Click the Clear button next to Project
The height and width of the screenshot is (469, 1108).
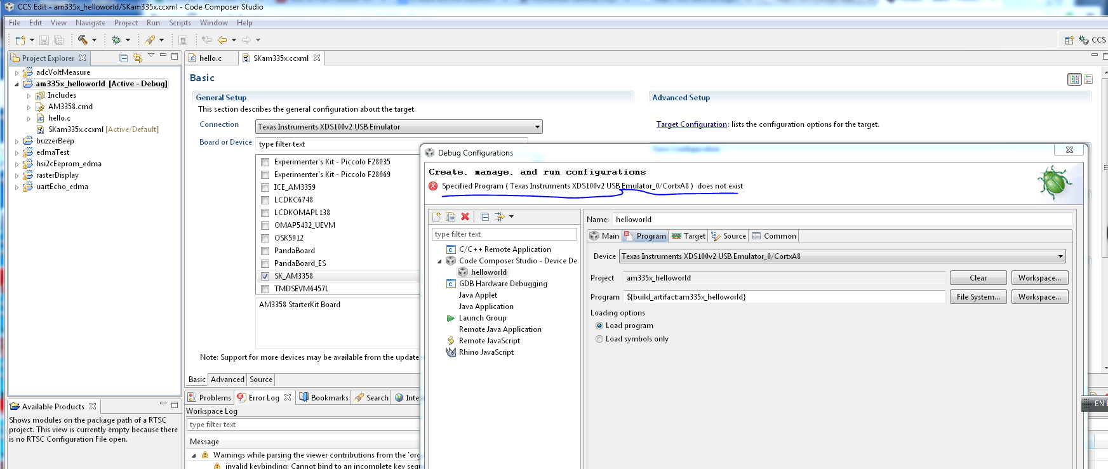tap(978, 278)
